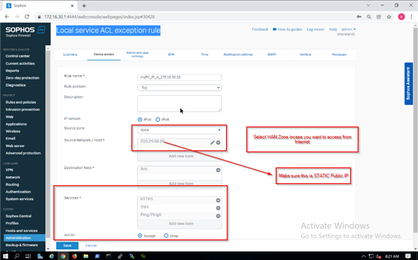This screenshot has width=418, height=260.
Task: Switch to the Device access tab
Action: click(104, 54)
